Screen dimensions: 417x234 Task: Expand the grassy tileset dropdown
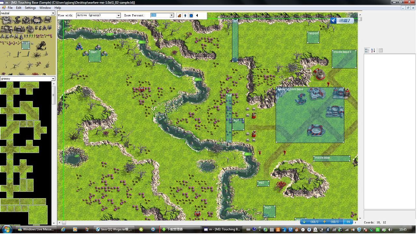[53, 79]
